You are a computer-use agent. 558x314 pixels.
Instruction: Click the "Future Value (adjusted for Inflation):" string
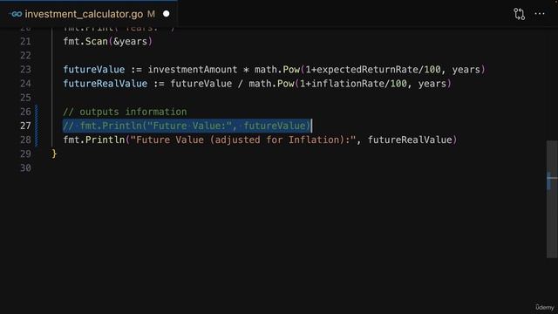pos(243,140)
